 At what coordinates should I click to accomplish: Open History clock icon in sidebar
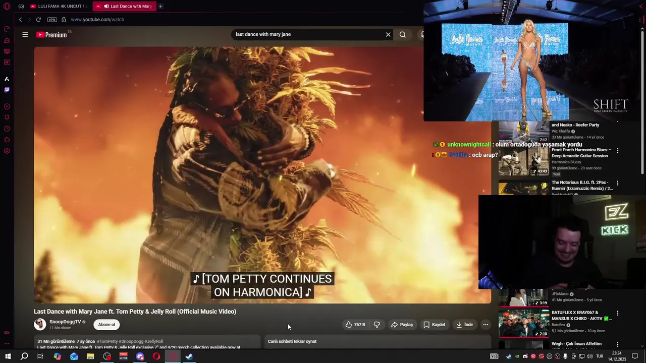pyautogui.click(x=7, y=129)
